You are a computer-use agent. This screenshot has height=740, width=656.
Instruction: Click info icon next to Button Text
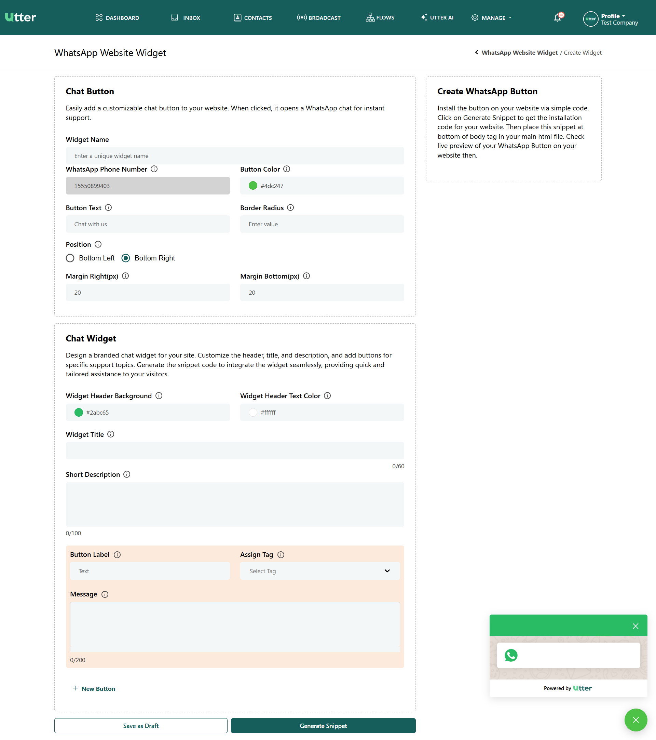pos(108,207)
